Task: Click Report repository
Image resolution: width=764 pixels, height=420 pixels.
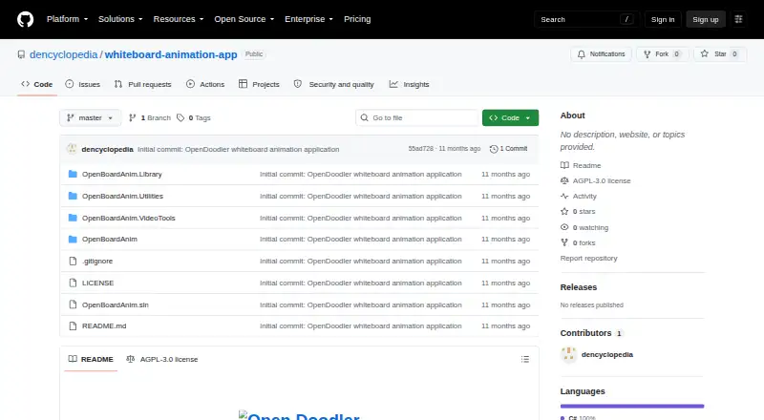Action: tap(588, 259)
